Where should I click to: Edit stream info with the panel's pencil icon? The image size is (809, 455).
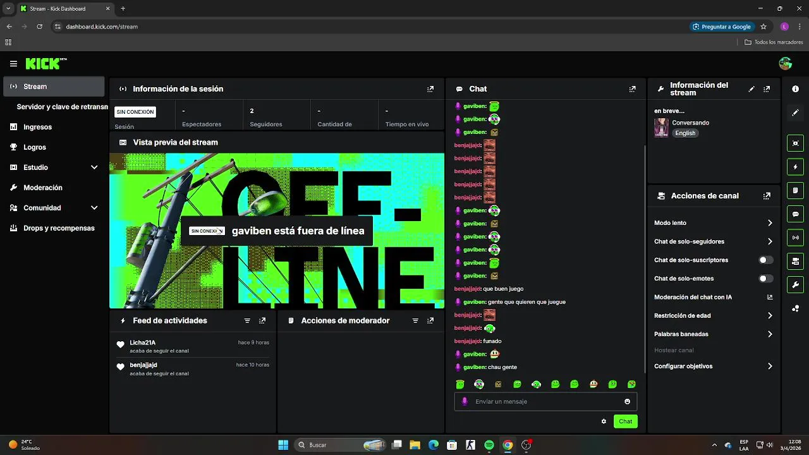(751, 89)
